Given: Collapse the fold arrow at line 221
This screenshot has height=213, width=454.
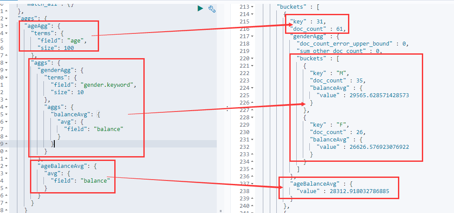Looking at the screenshot, I should click(x=252, y=66).
